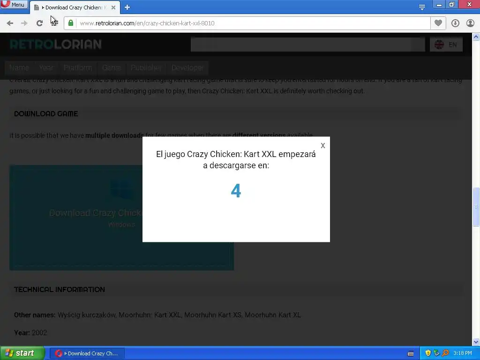Open the Speed Dial grid icon

54,23
